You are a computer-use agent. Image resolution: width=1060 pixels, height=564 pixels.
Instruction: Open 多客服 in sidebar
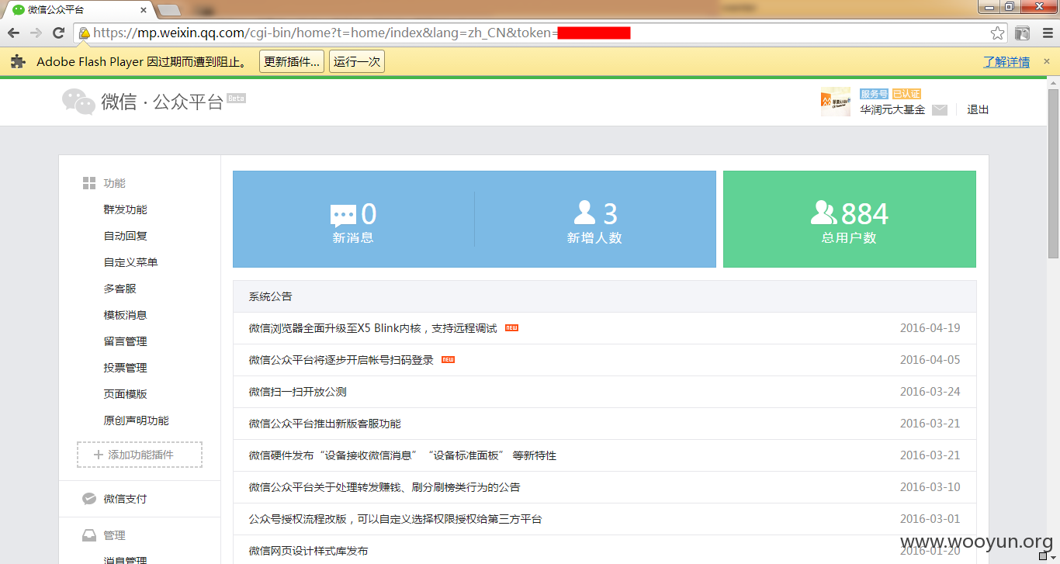click(120, 289)
